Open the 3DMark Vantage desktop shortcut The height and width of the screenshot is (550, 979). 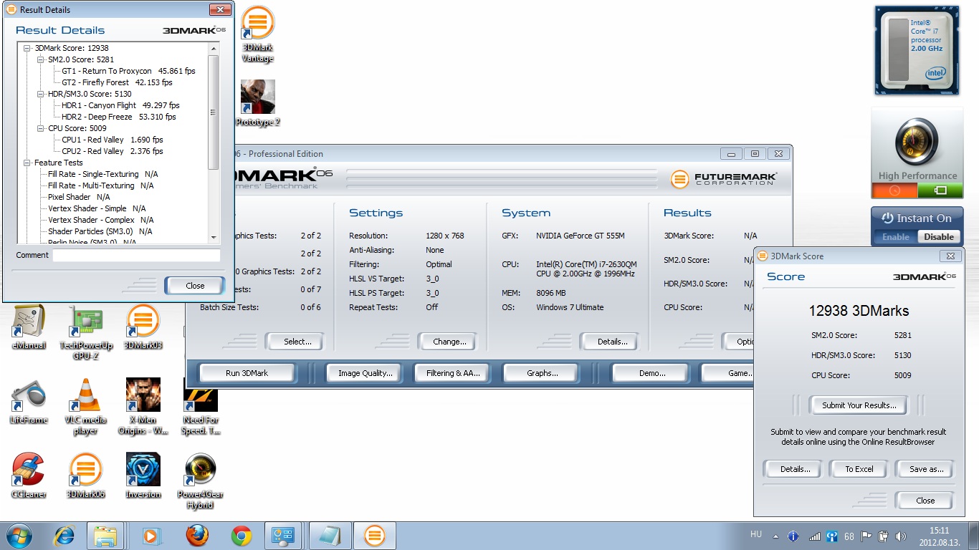pyautogui.click(x=258, y=34)
